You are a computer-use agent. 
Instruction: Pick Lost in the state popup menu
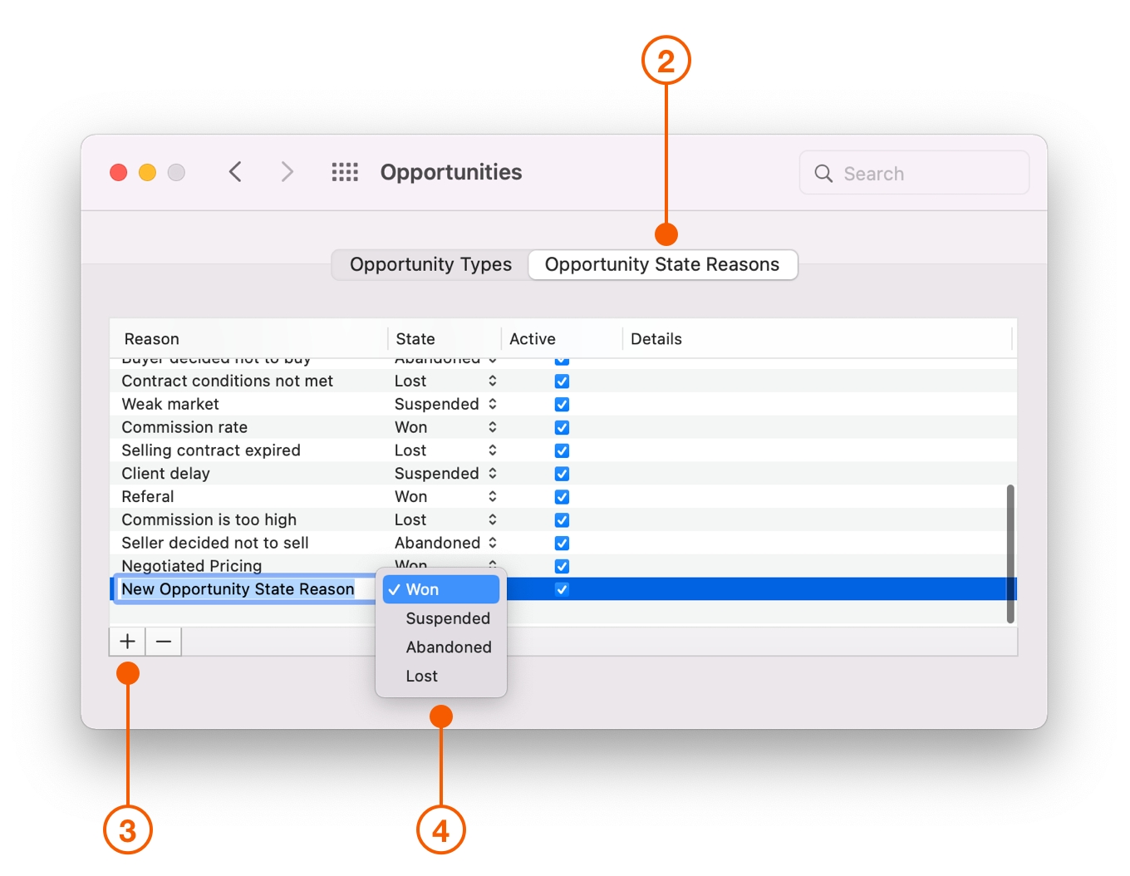coord(422,676)
